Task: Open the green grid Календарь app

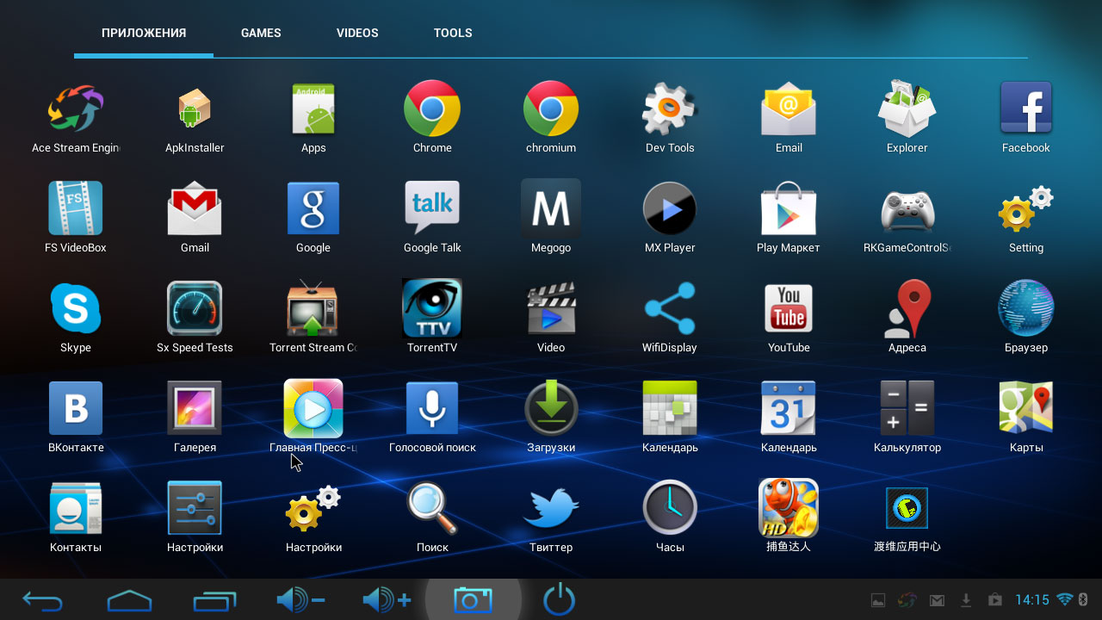Action: (x=670, y=408)
